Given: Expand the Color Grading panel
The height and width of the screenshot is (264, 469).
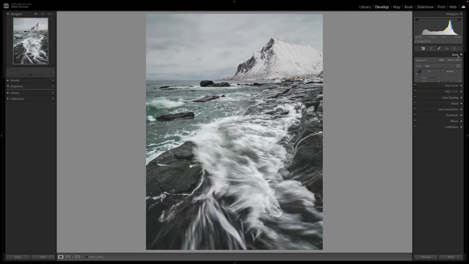Looking at the screenshot, I should point(461,98).
